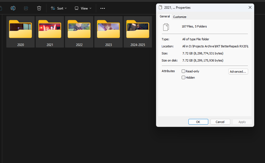Select the 2024-2025 folder icon
This screenshot has height=163, width=265.
tap(138, 29)
